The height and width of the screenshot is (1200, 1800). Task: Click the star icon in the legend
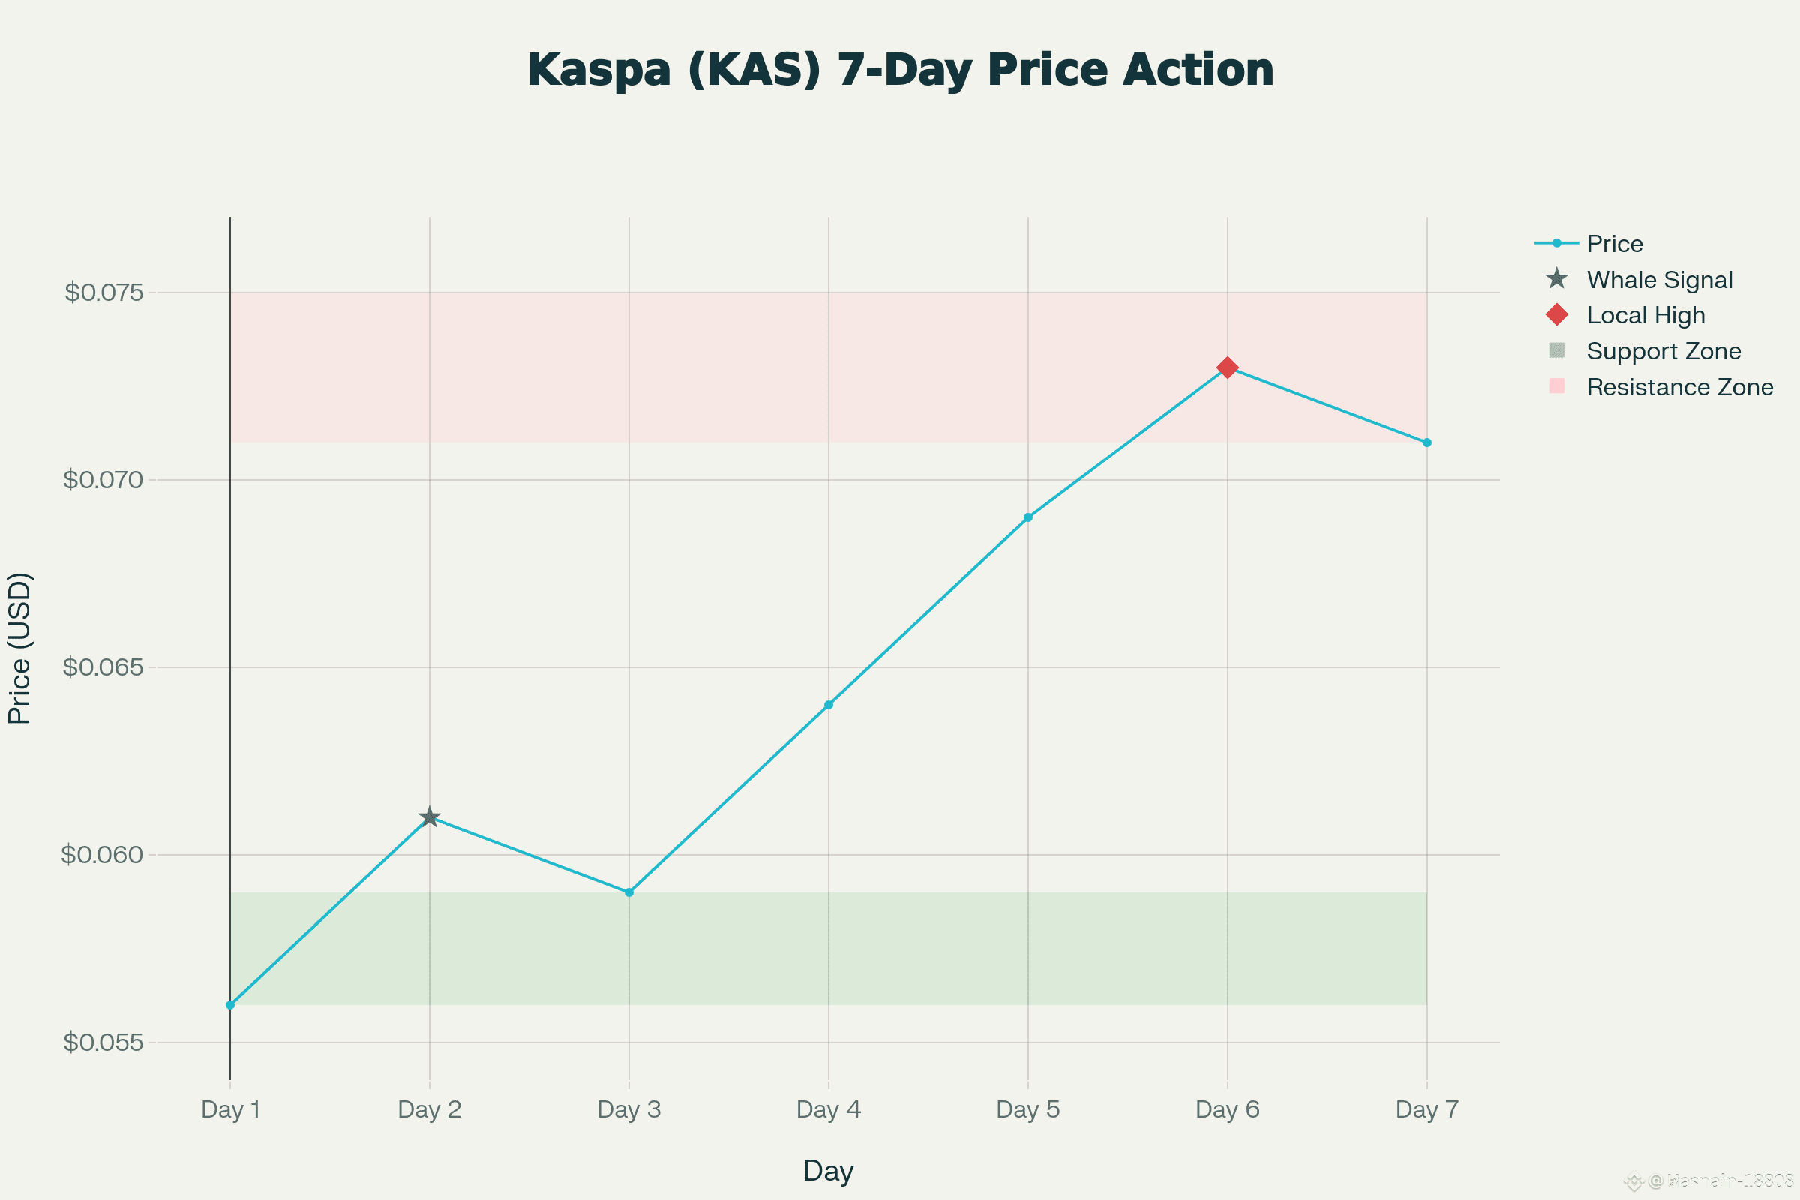coord(1557,278)
